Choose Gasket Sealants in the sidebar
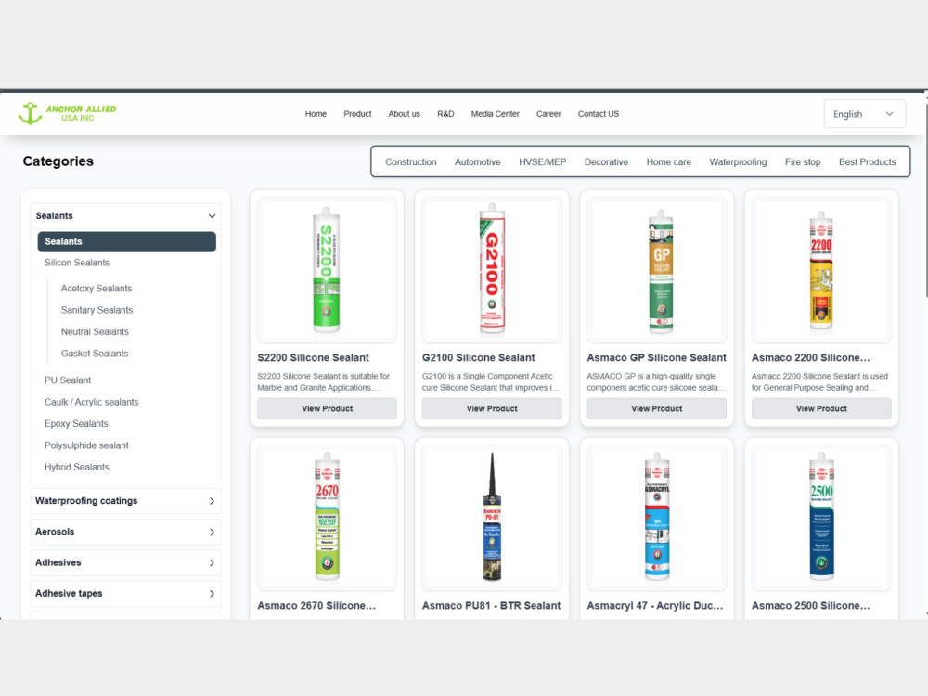The height and width of the screenshot is (696, 928). click(x=95, y=354)
